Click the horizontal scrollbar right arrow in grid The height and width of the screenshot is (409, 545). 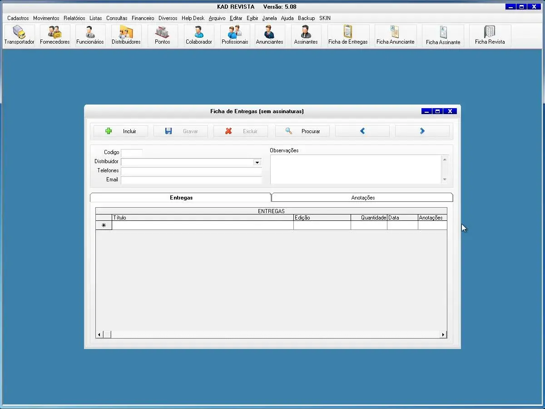click(x=443, y=334)
